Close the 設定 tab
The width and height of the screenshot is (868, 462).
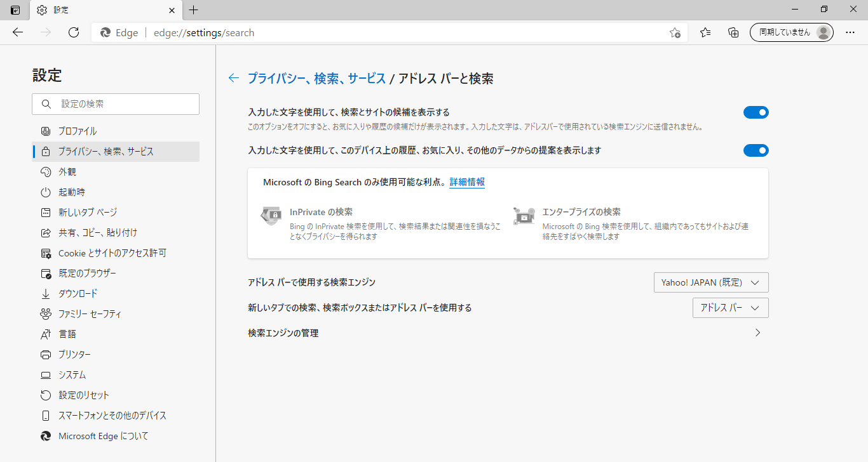[x=172, y=10]
